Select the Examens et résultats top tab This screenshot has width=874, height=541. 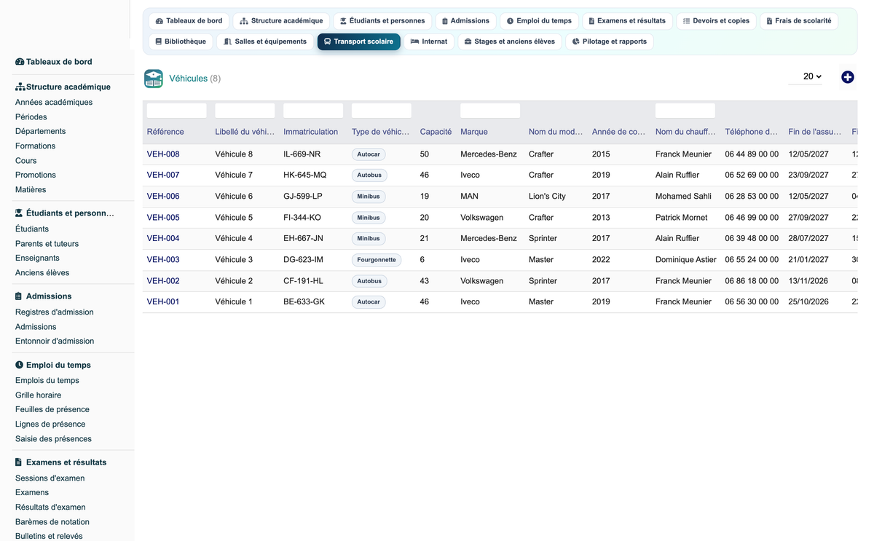click(627, 21)
